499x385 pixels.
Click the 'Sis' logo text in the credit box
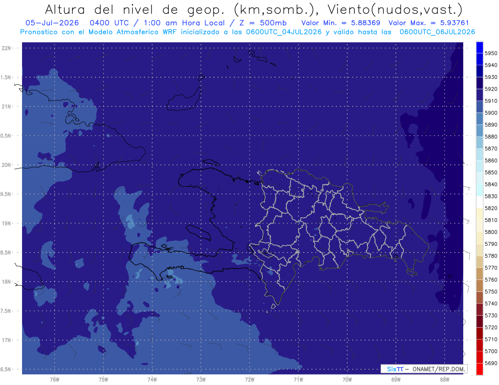[391, 369]
